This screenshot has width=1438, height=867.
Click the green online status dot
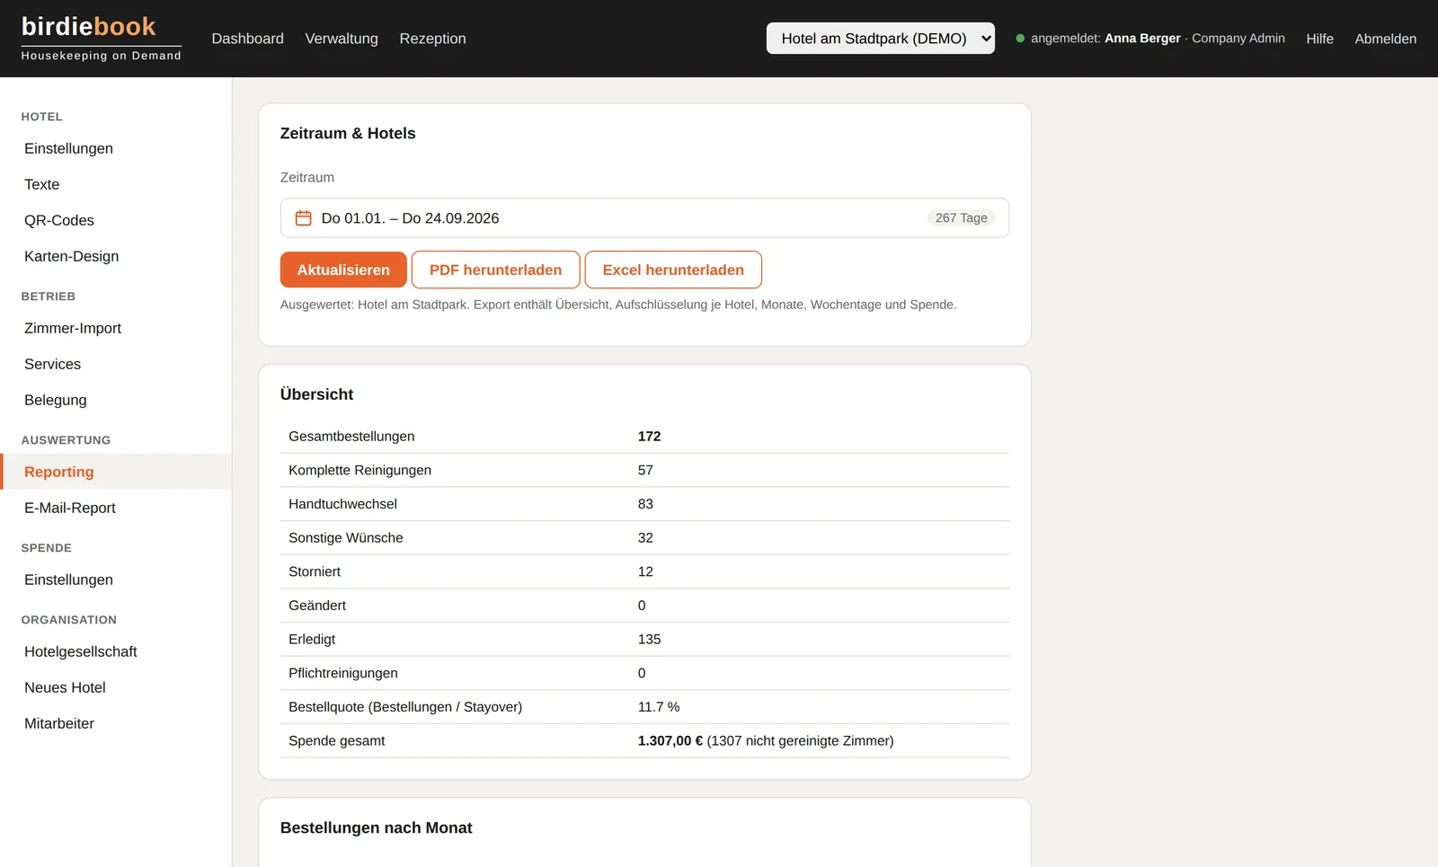click(1020, 39)
